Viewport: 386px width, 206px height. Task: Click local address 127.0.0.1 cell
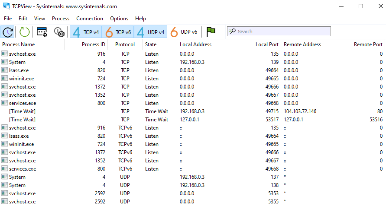point(189,120)
